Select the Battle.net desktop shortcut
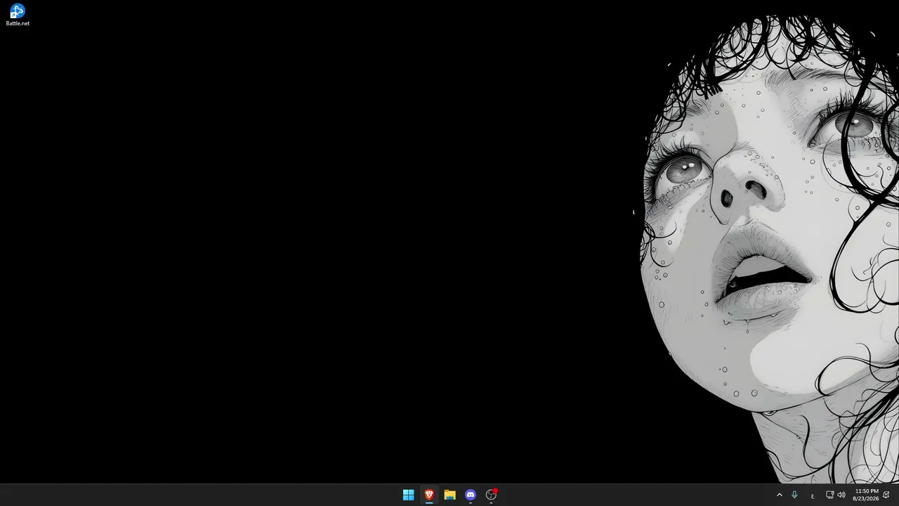This screenshot has width=899, height=506. [x=18, y=15]
